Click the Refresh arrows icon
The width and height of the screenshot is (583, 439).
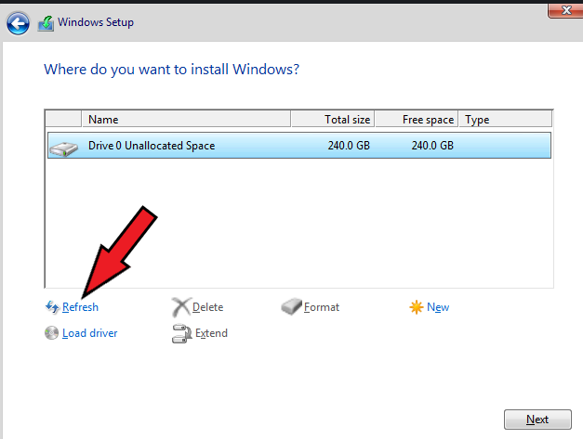coord(51,307)
